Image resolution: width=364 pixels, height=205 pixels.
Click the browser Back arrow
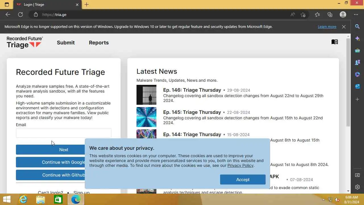(8, 15)
